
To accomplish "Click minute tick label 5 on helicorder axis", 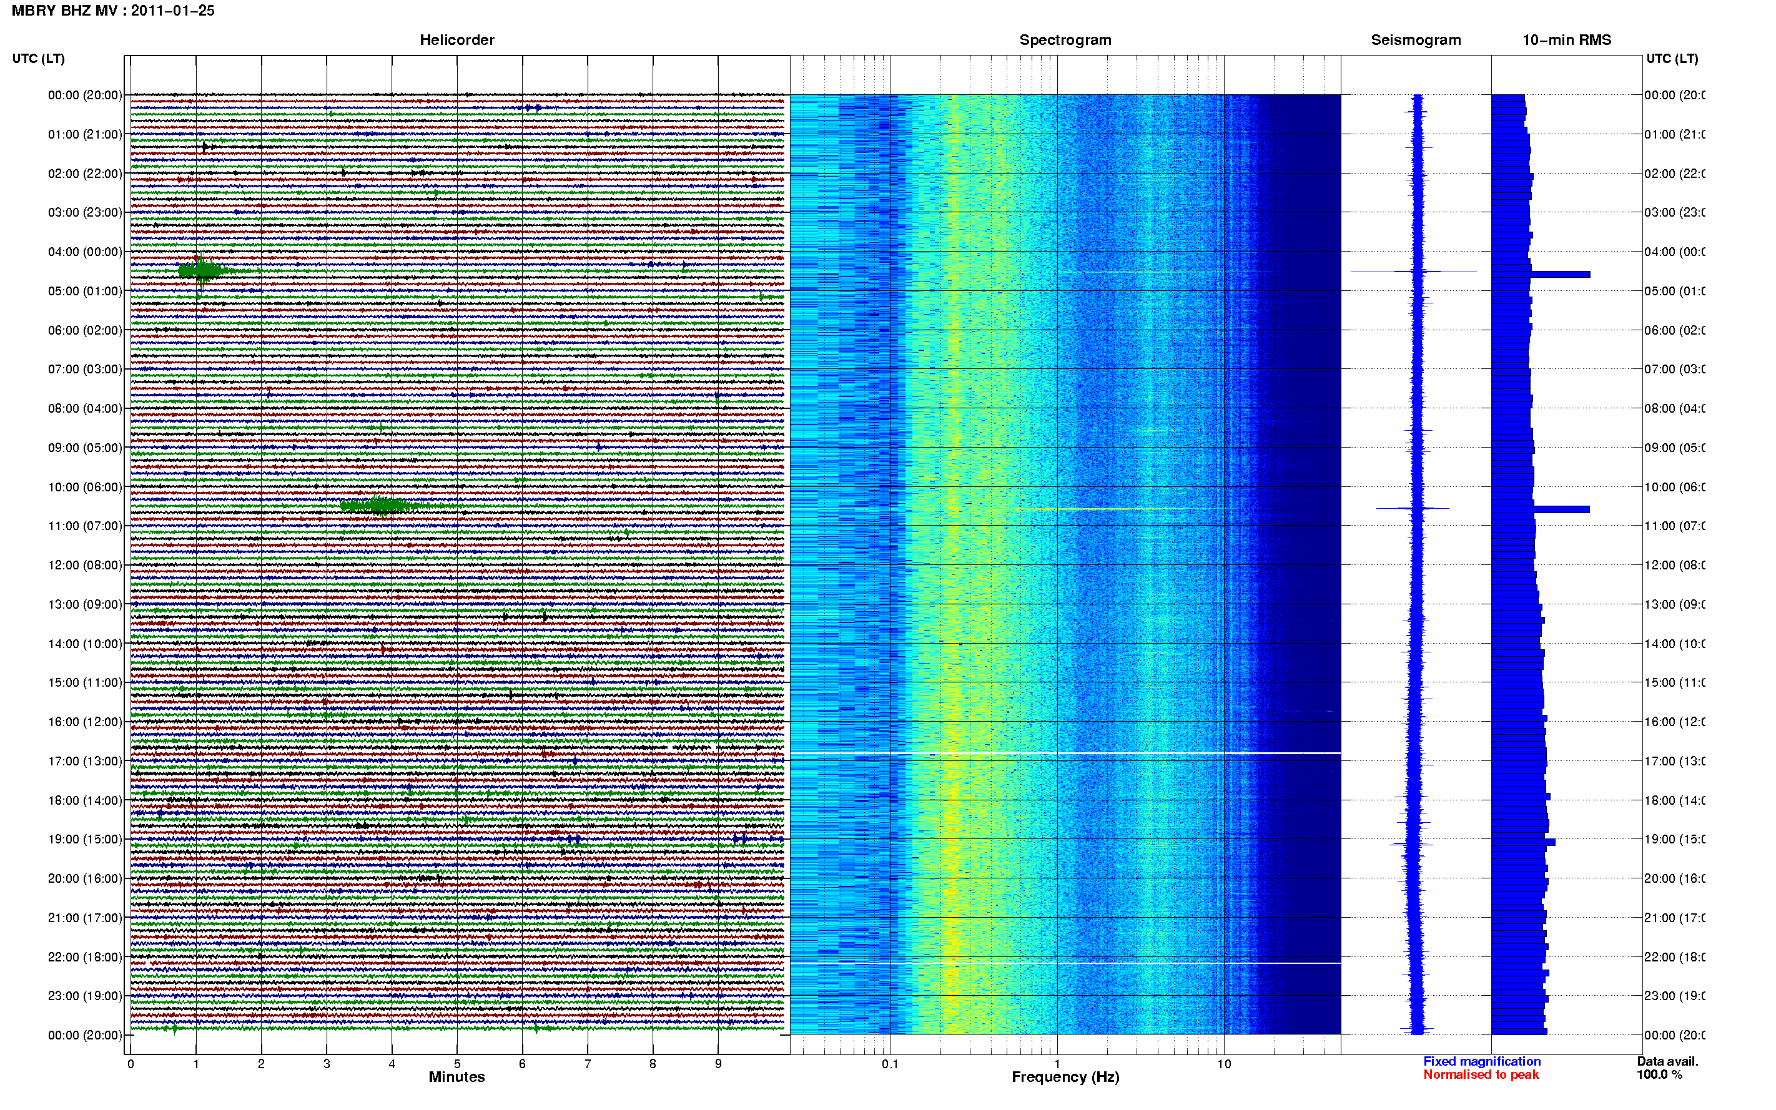I will (456, 1064).
